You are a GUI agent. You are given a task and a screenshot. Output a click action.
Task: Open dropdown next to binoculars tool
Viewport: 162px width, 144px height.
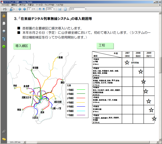click(15, 9)
